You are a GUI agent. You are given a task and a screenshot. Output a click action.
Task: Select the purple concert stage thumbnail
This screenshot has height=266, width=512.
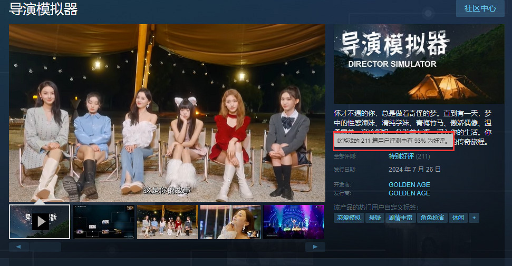(x=293, y=222)
